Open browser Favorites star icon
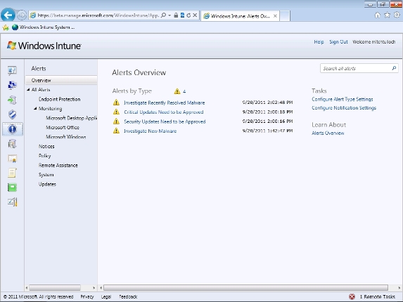The image size is (403, 302). pyautogui.click(x=387, y=15)
